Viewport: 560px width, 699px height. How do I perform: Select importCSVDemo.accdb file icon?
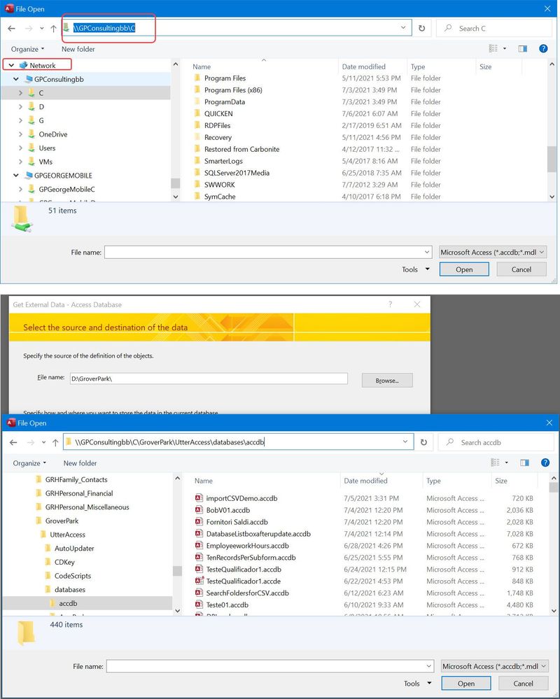[199, 498]
